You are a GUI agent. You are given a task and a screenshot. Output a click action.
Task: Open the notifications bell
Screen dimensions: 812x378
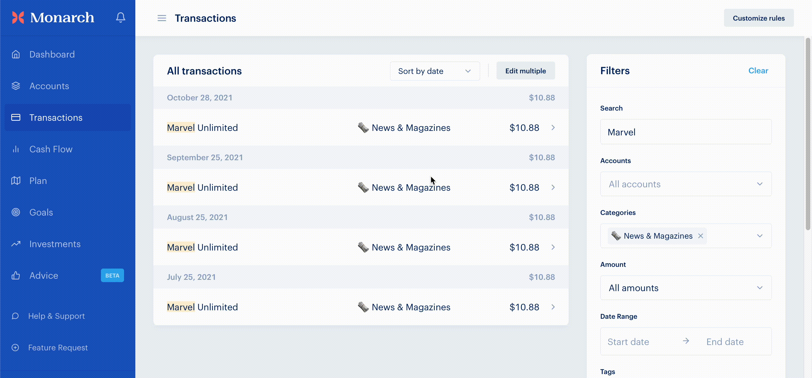(x=120, y=17)
